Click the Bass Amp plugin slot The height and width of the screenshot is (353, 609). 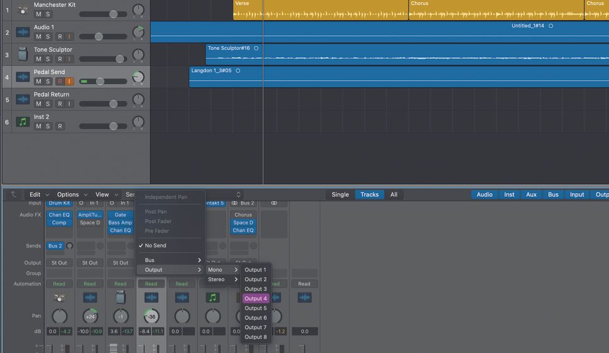[x=121, y=223]
